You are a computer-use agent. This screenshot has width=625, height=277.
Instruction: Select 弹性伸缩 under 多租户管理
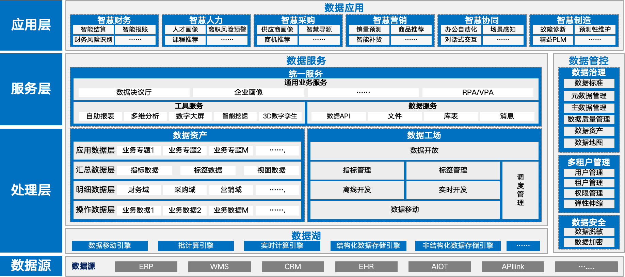tap(589, 203)
